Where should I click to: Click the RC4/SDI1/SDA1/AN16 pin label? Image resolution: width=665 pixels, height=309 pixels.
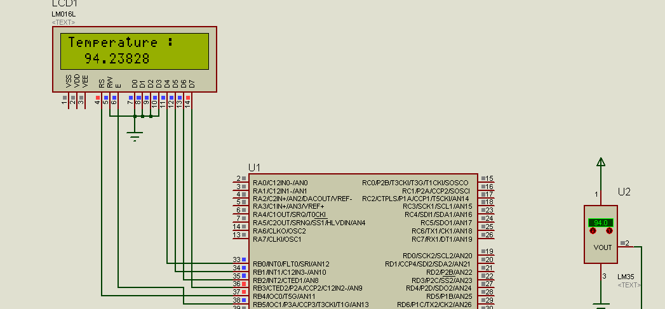click(438, 215)
